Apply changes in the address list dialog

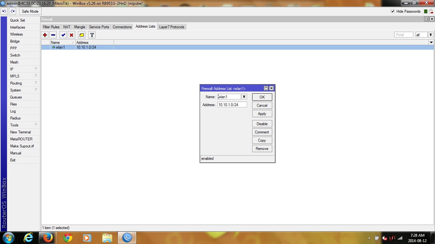coord(262,113)
